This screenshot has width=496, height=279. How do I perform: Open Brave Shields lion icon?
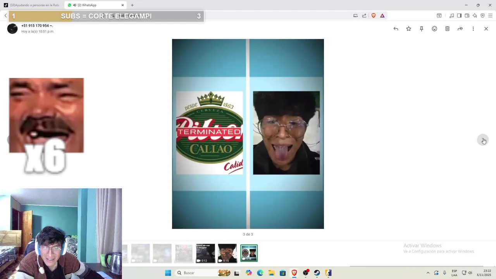[x=374, y=15]
